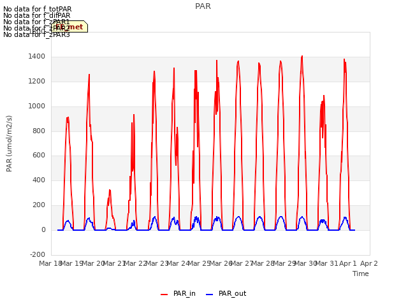
Task: Click the -200 y-axis tick label
Action: tap(38, 254)
